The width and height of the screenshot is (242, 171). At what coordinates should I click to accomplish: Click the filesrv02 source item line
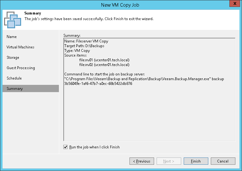104,65
